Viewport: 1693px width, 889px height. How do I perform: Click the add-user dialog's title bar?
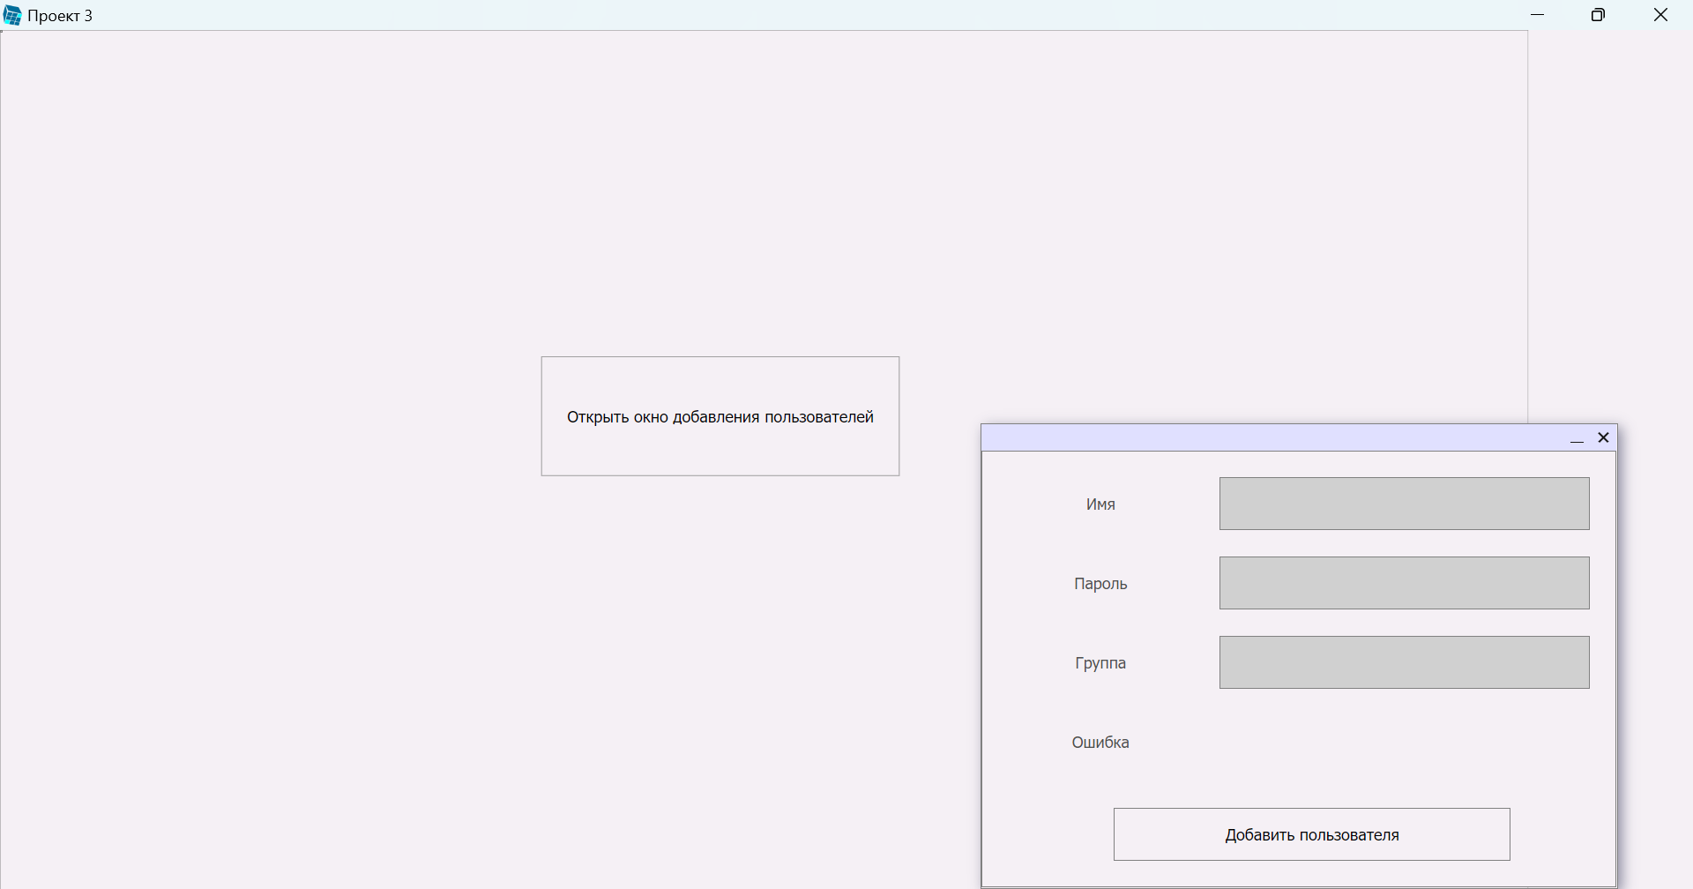coord(1270,438)
